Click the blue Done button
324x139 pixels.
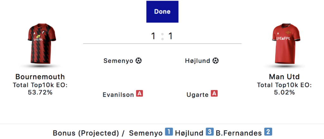point(162,12)
